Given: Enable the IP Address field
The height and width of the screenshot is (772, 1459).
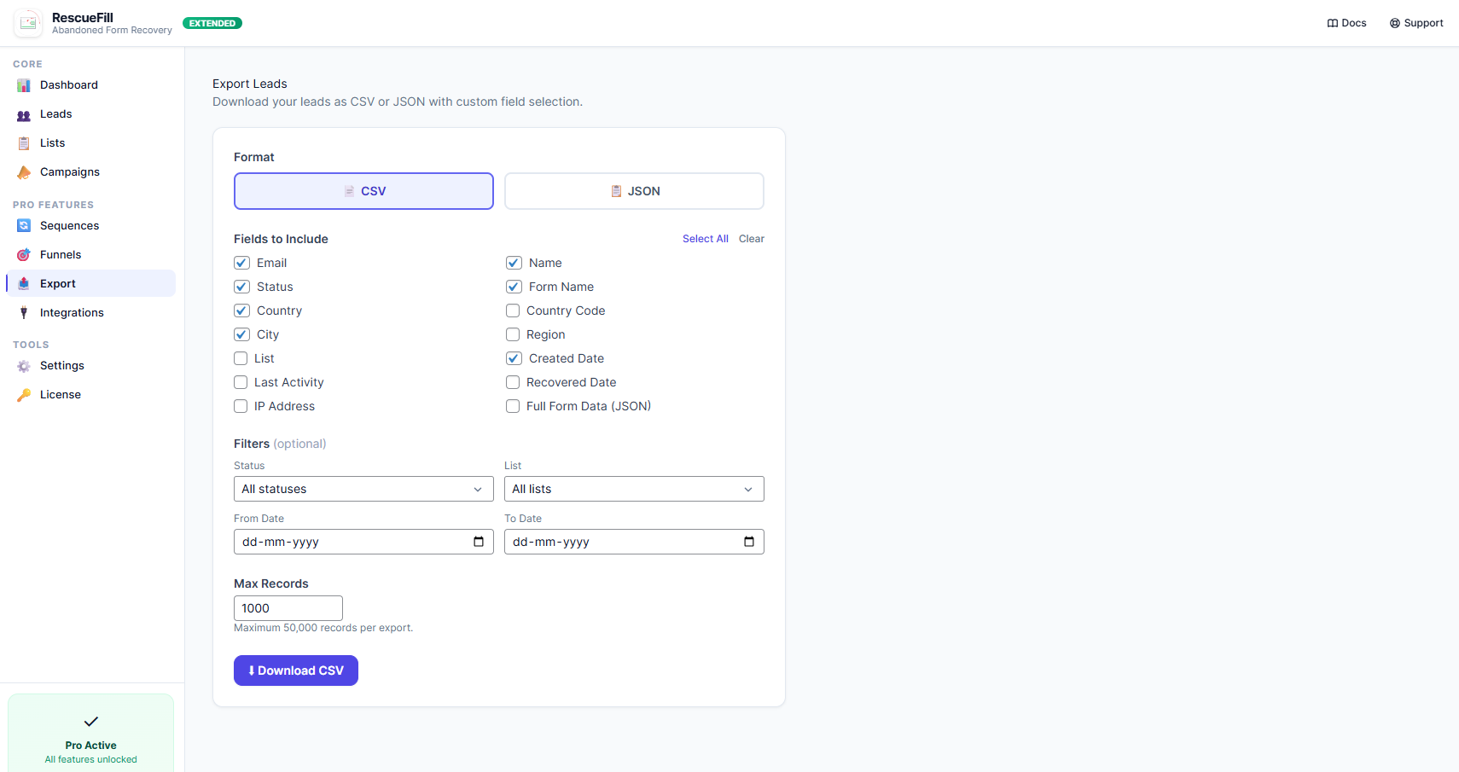Looking at the screenshot, I should (241, 406).
